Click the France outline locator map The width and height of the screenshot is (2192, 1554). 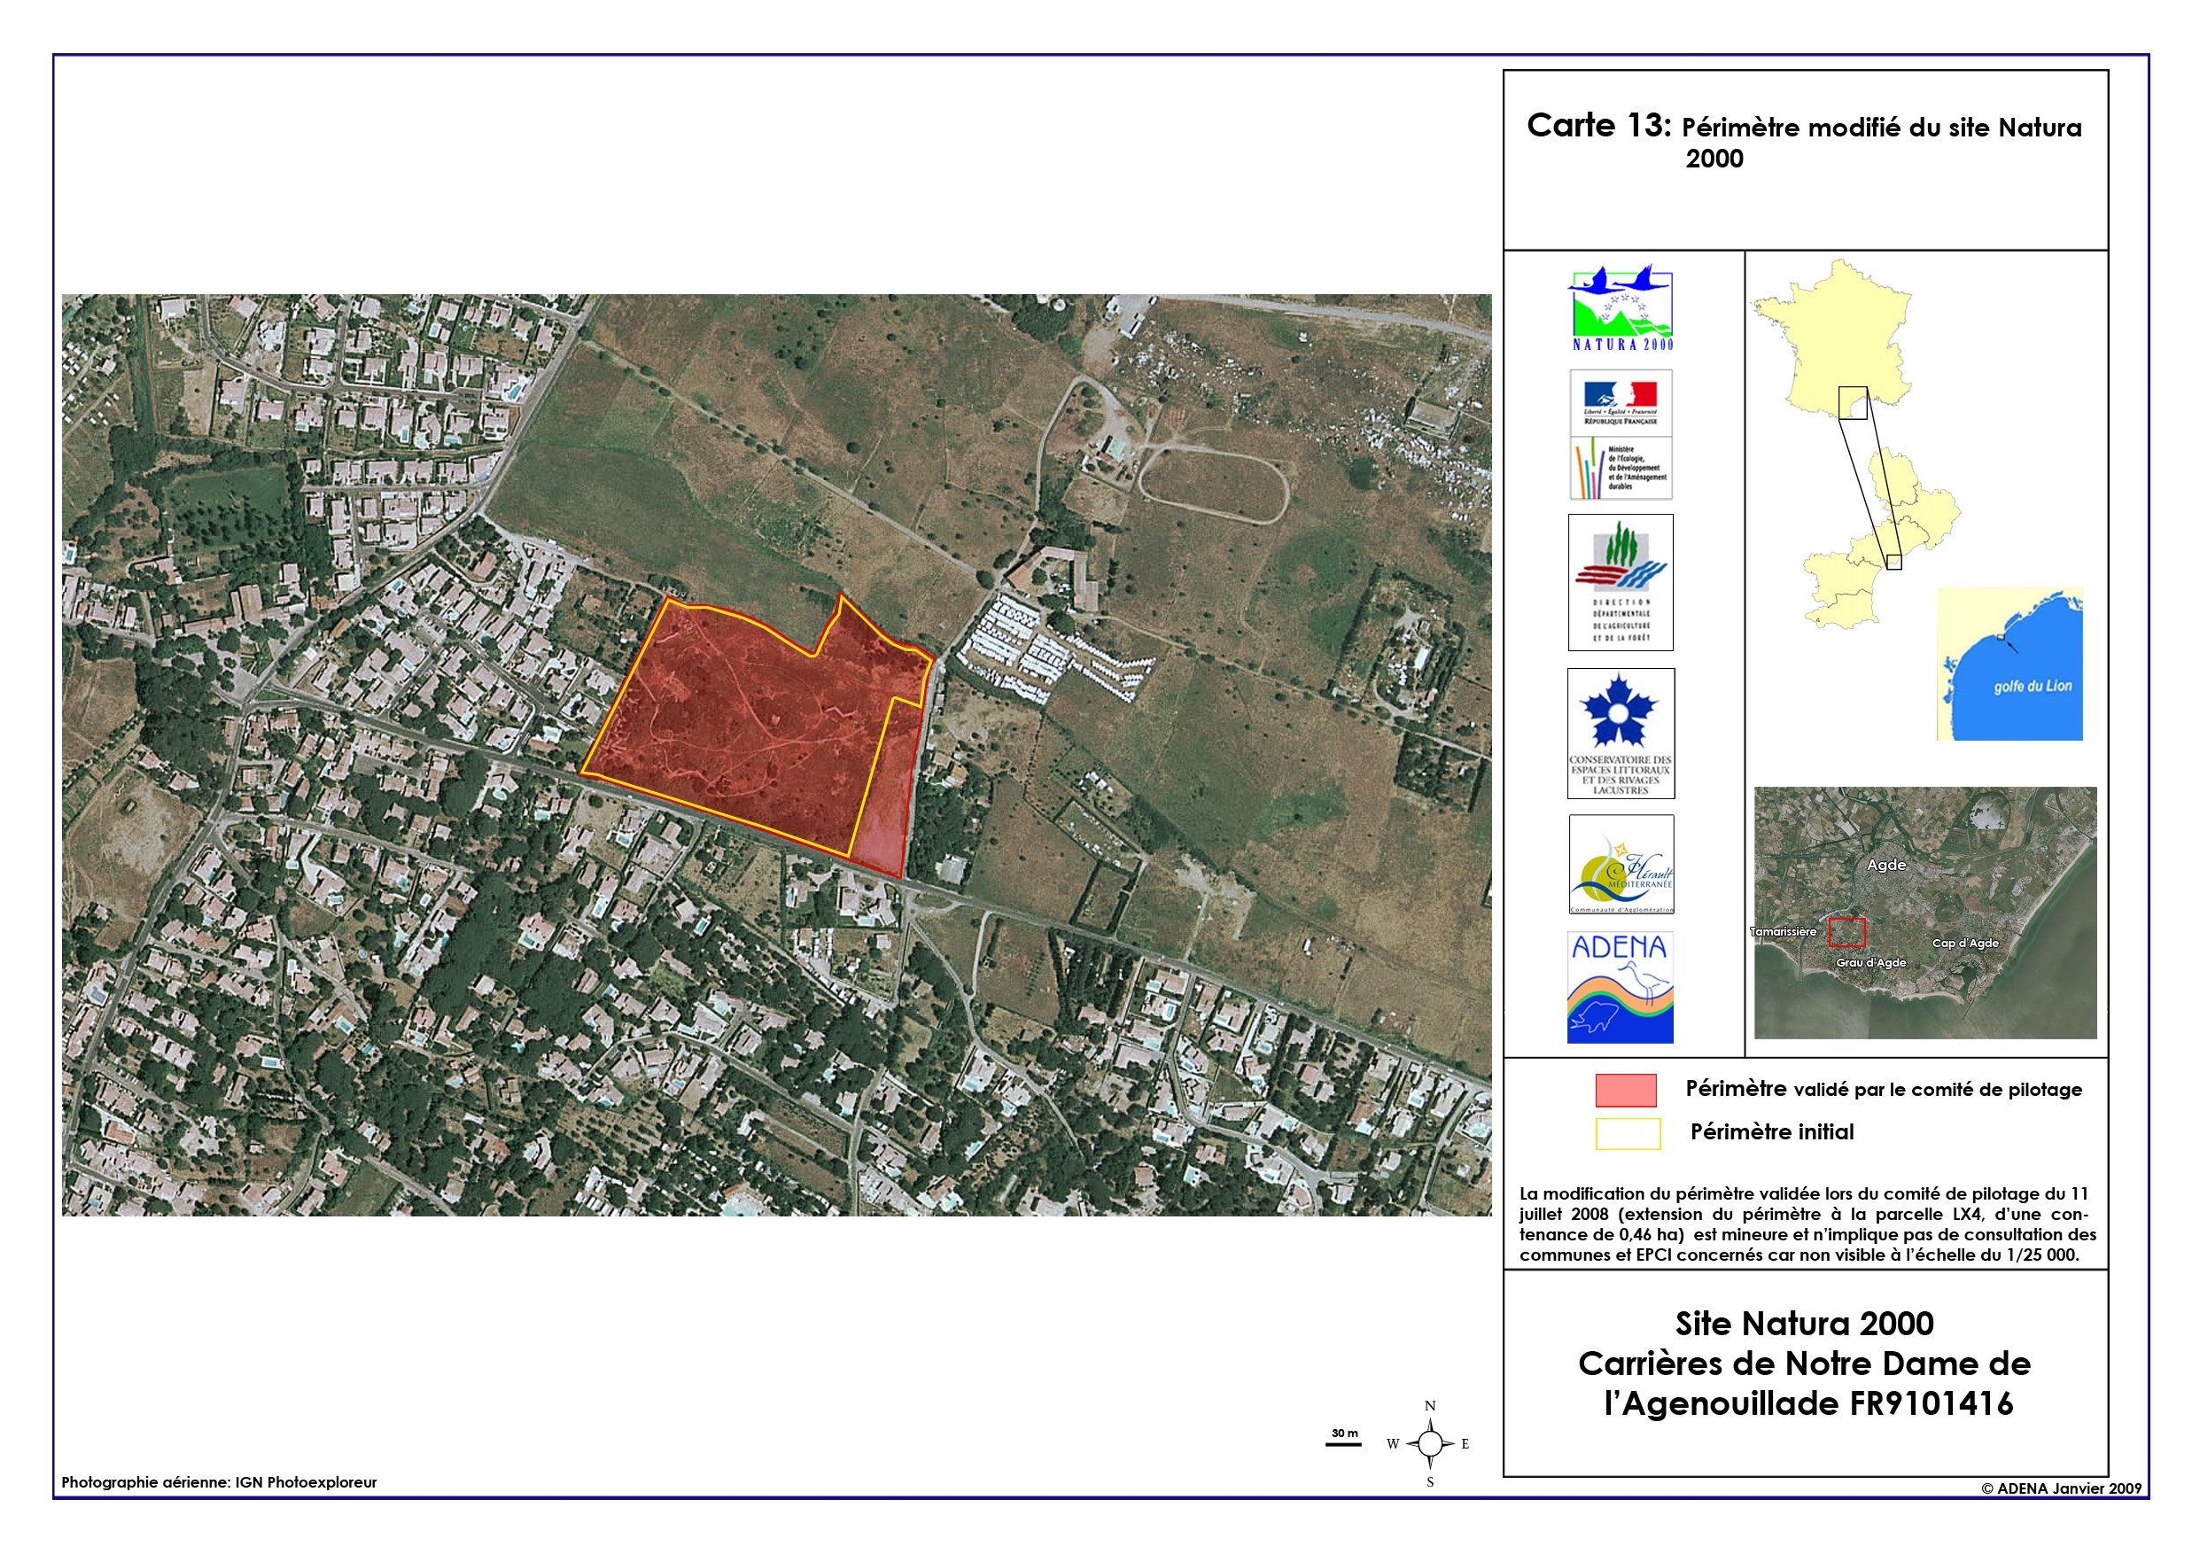[x=1831, y=338]
